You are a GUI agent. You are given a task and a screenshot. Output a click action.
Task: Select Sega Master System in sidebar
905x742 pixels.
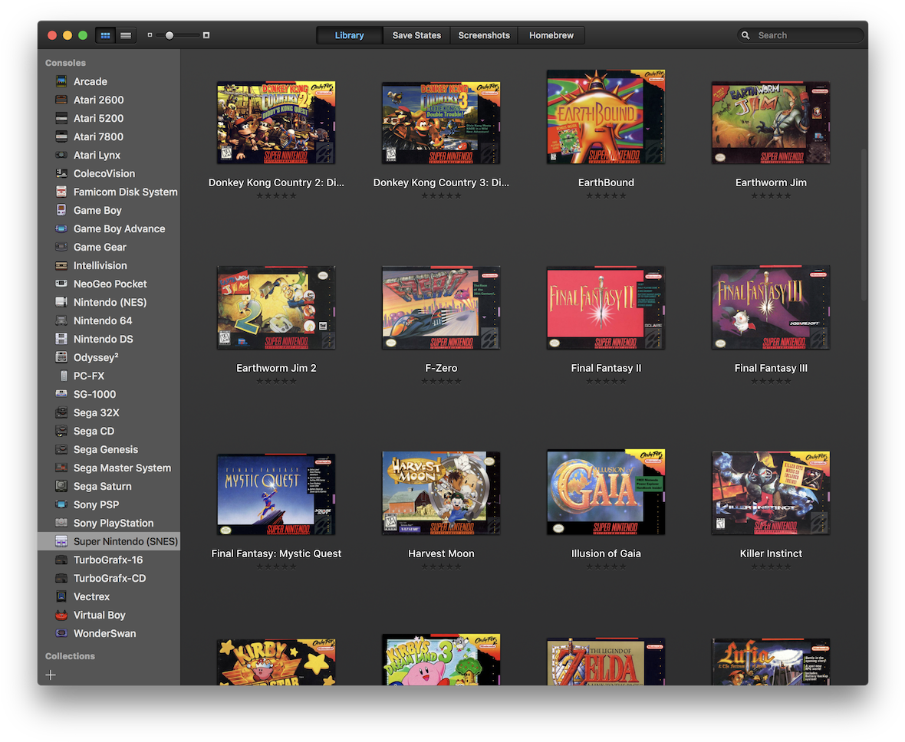pyautogui.click(x=109, y=468)
